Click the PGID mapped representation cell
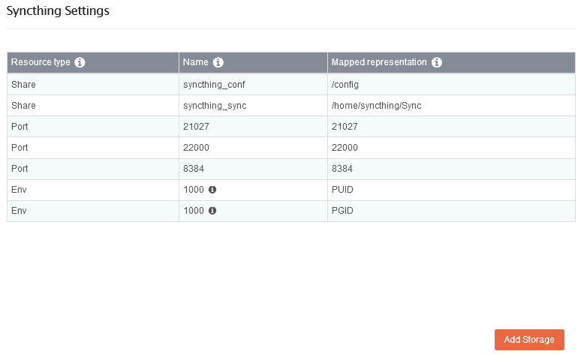 point(451,211)
